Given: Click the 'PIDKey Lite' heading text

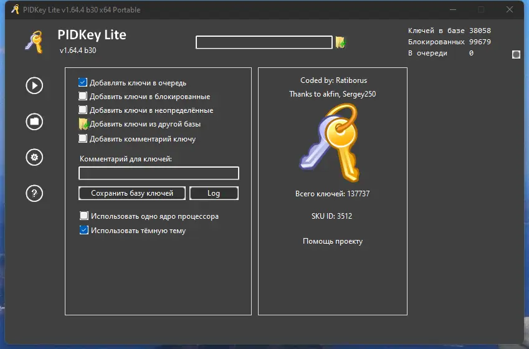Looking at the screenshot, I should [92, 35].
